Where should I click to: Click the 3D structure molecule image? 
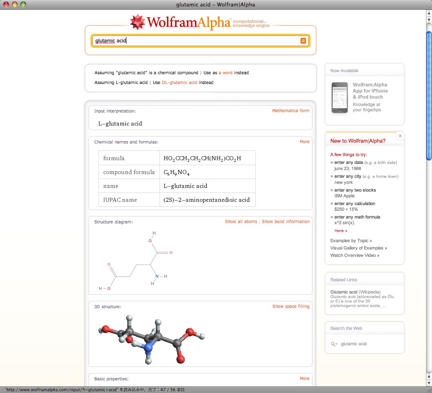coord(152,339)
